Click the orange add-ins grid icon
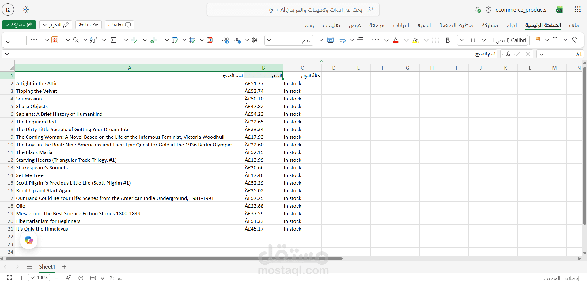Screen dimensions: 587x282 click(x=55, y=40)
